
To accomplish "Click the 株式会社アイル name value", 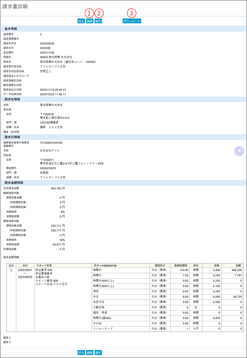I will click(50, 151).
